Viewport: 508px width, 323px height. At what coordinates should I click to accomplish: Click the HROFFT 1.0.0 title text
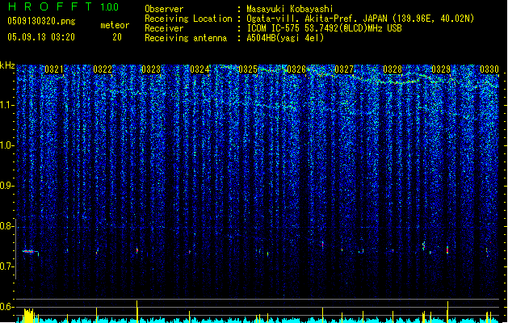pos(64,6)
